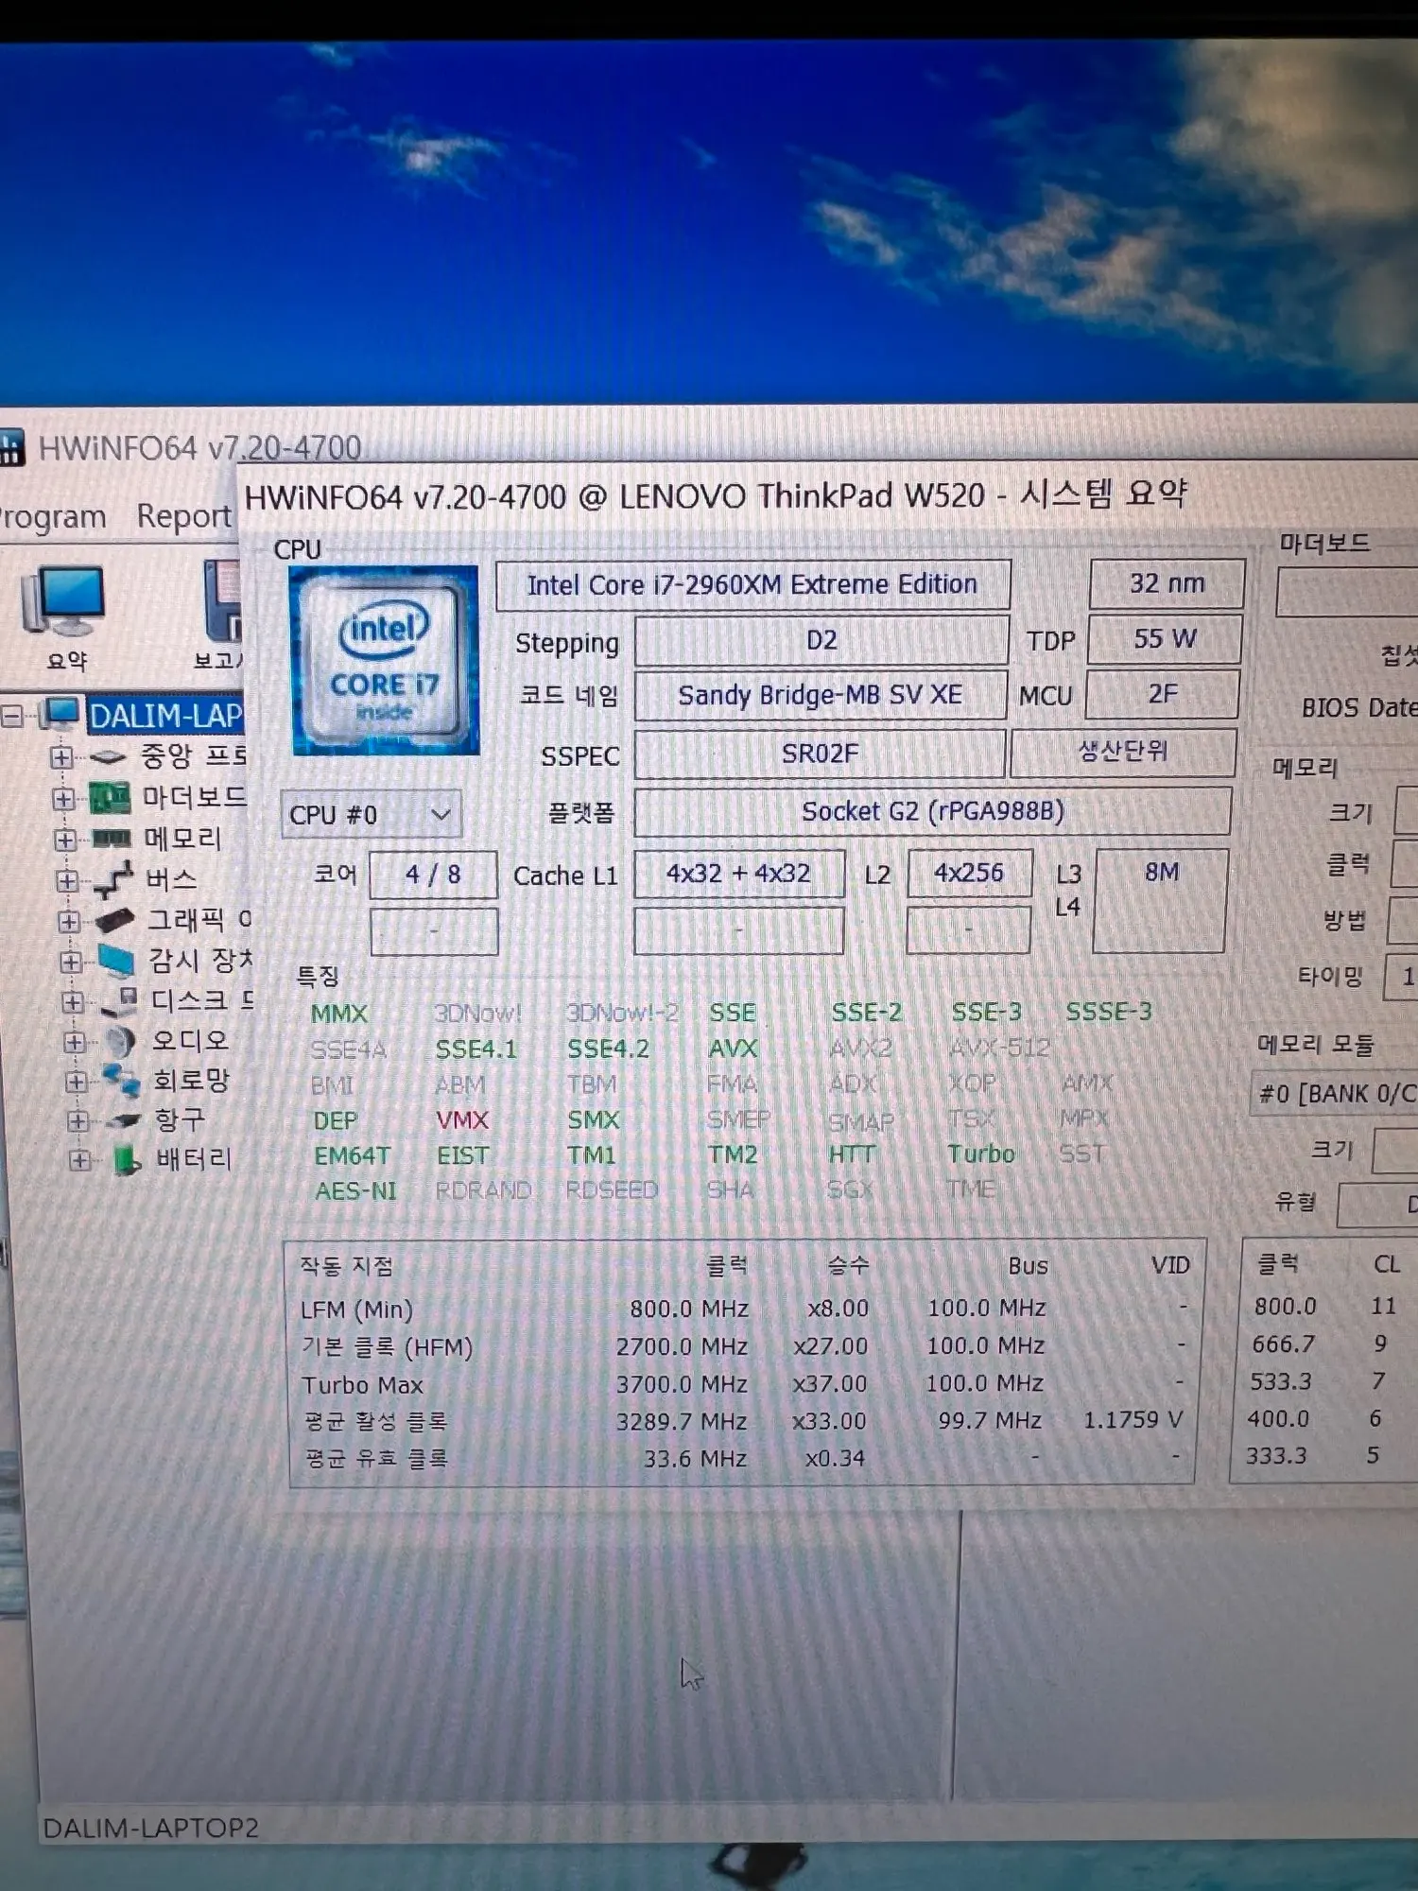This screenshot has width=1418, height=1891.
Task: Open the Report menu
Action: click(x=183, y=516)
